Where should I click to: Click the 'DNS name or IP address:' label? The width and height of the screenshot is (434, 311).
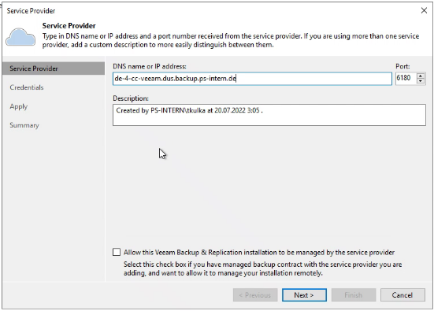150,66
